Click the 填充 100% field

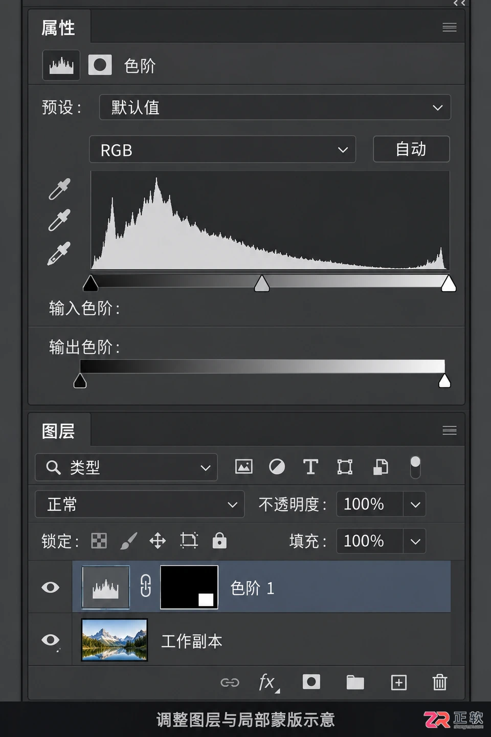pos(370,541)
